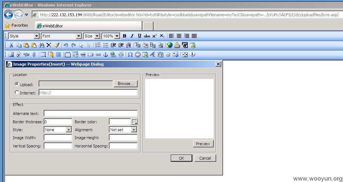Cancel the Image Properties dialog
This screenshot has width=343, height=182.
[x=205, y=158]
